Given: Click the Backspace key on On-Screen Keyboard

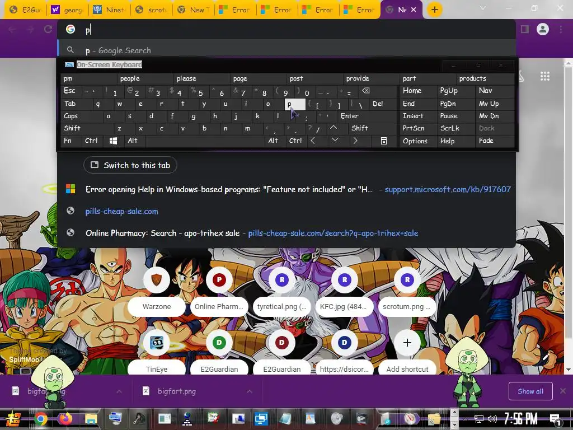Looking at the screenshot, I should click(366, 91).
